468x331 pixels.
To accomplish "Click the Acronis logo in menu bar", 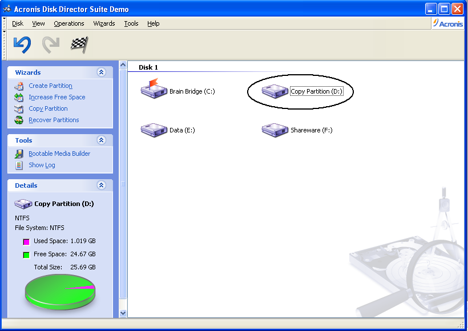I will [x=448, y=23].
